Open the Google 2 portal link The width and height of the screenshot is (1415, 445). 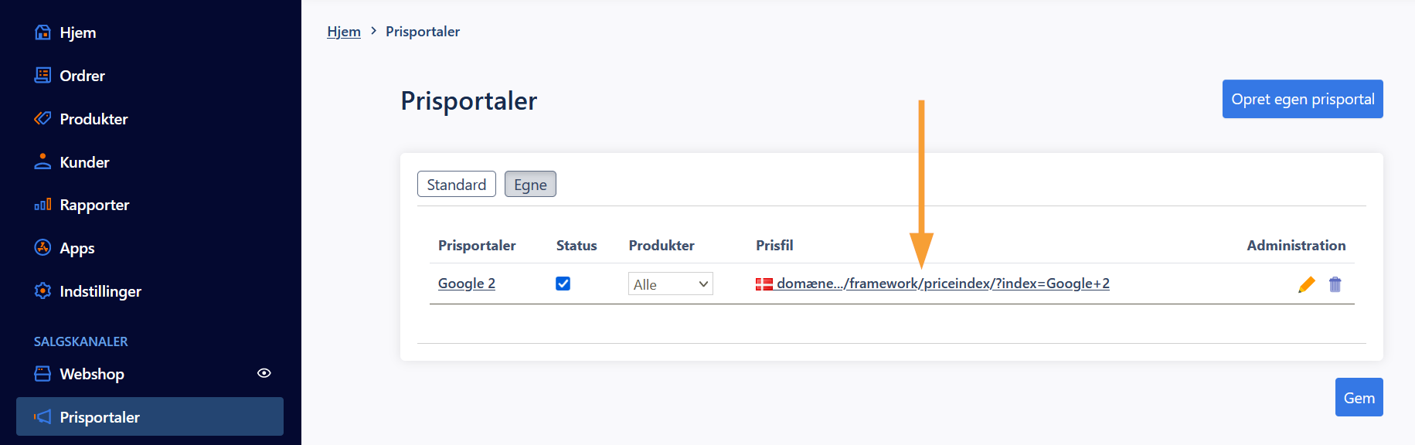pos(467,284)
